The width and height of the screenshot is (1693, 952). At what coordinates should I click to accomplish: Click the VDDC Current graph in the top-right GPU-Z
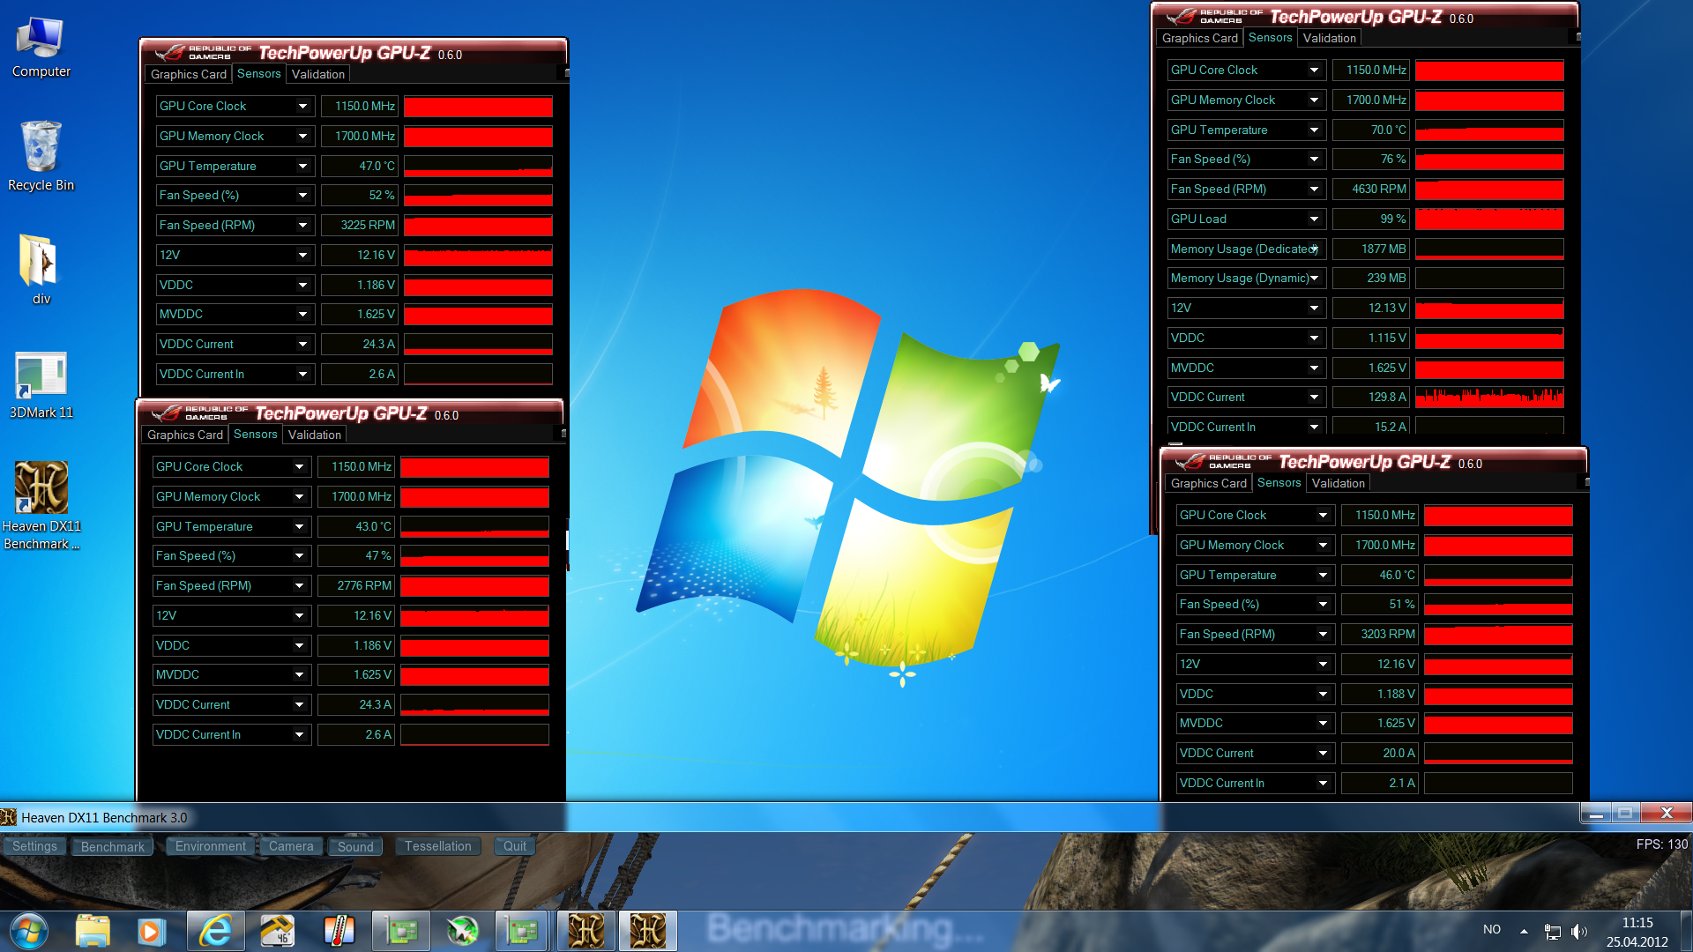pos(1489,397)
